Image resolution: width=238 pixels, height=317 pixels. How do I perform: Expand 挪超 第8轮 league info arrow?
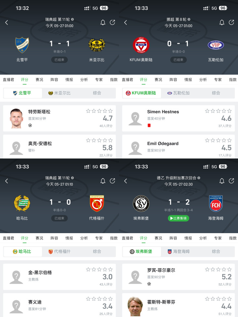click(x=189, y=19)
